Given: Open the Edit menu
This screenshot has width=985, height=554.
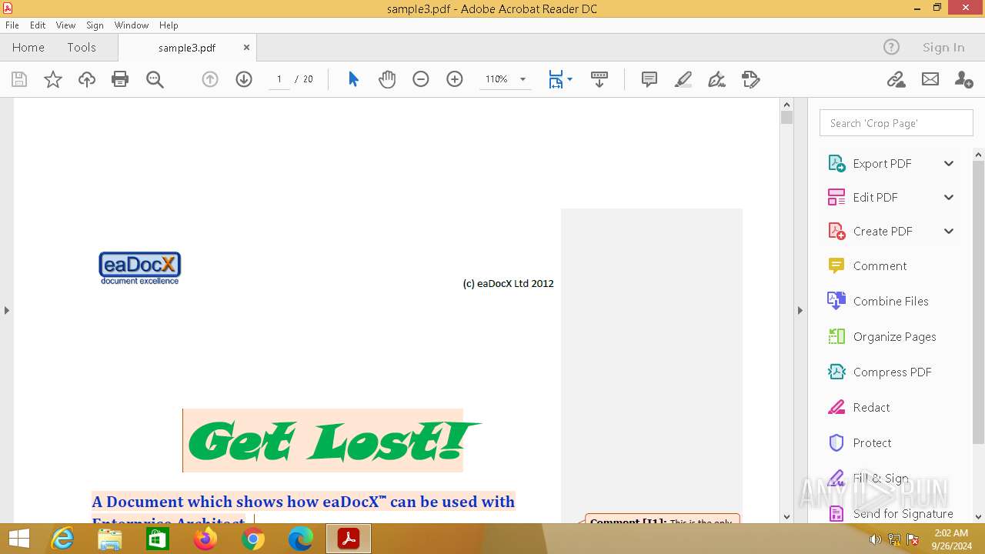Looking at the screenshot, I should (x=38, y=25).
